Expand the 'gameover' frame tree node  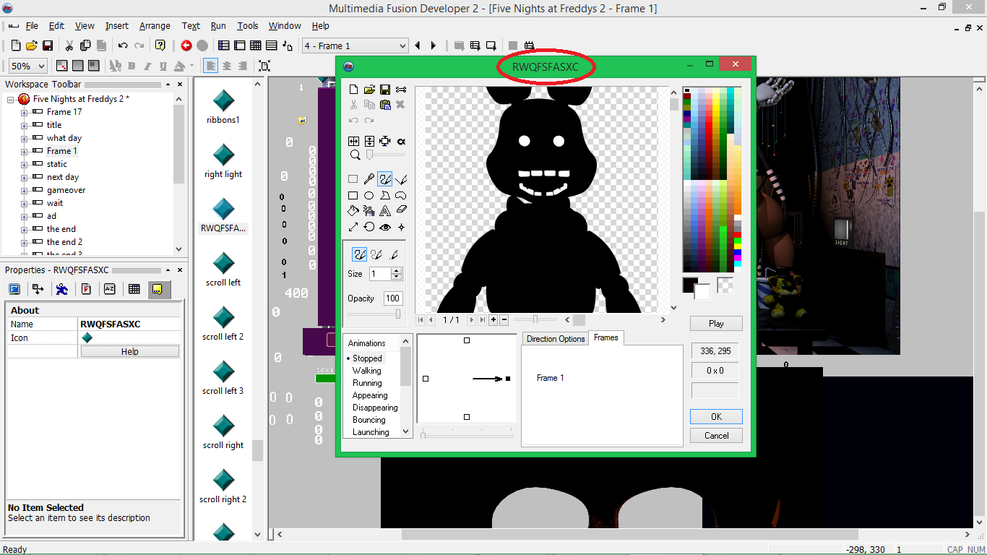(24, 190)
